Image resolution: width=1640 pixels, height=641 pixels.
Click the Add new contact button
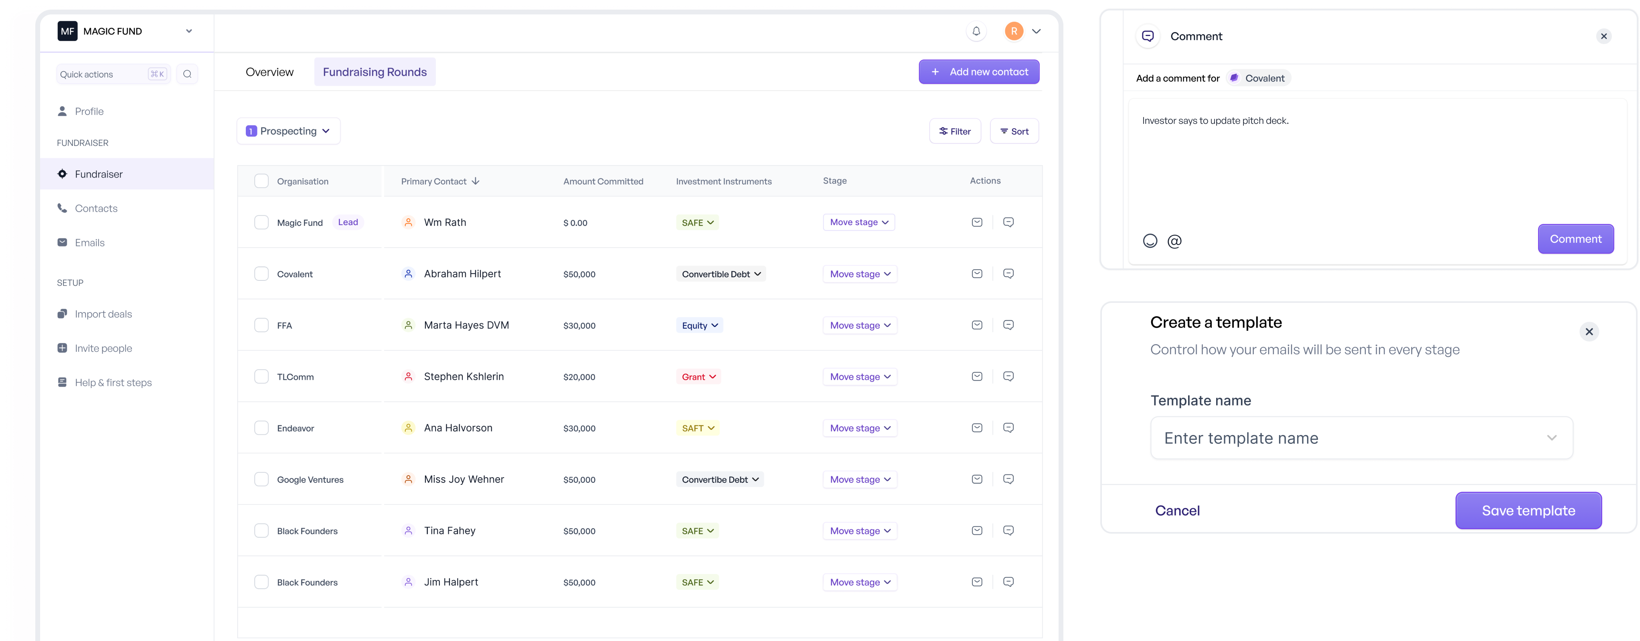click(x=979, y=71)
